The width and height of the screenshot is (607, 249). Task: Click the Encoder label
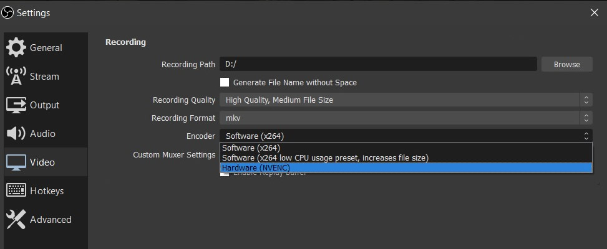[200, 136]
